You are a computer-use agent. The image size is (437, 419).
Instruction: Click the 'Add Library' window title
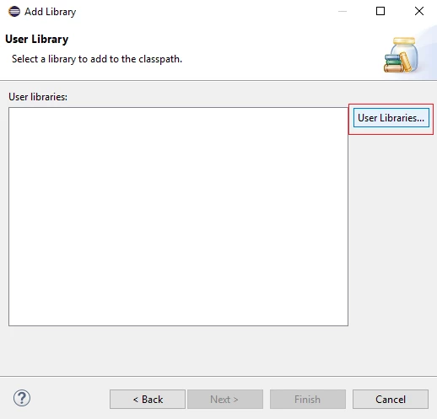tap(51, 12)
